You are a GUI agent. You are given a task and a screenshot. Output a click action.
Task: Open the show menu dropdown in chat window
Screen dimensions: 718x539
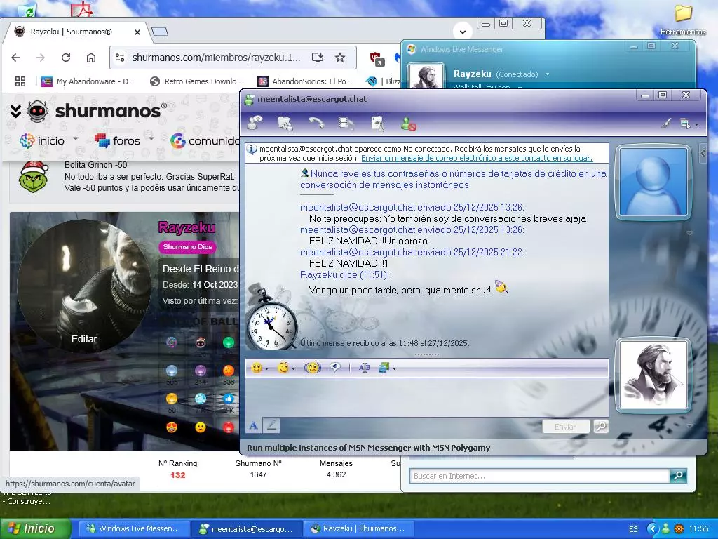point(689,124)
